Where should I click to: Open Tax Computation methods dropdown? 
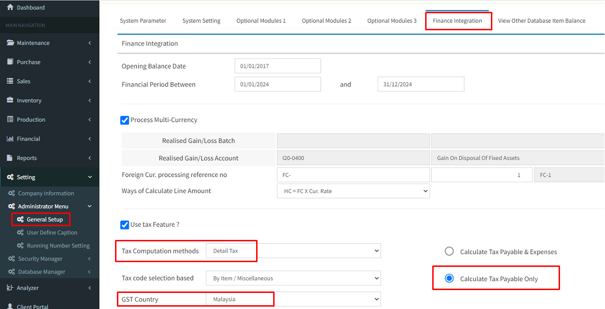tap(293, 251)
